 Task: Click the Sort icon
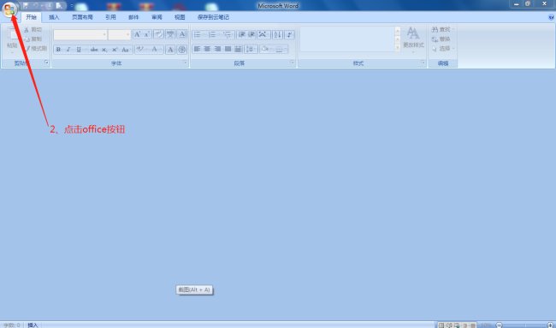[x=278, y=34]
